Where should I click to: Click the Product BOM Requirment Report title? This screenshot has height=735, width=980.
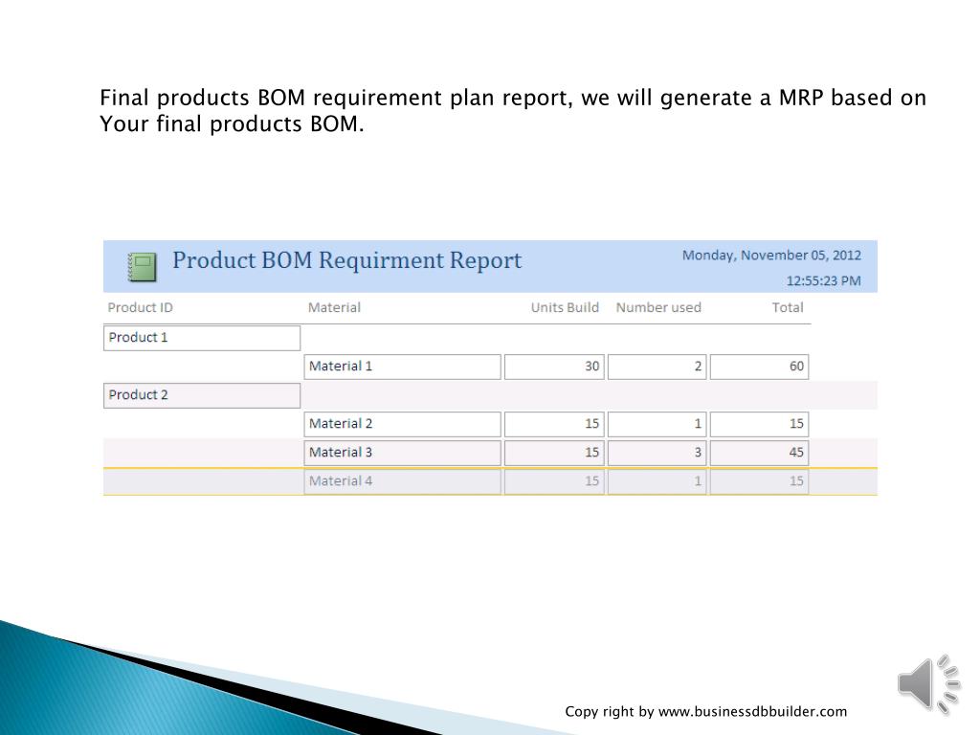(x=346, y=260)
